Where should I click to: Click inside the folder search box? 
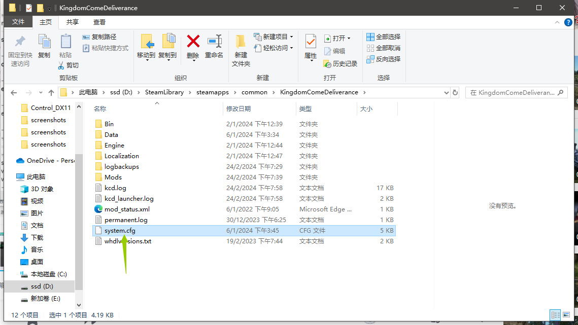coord(516,92)
